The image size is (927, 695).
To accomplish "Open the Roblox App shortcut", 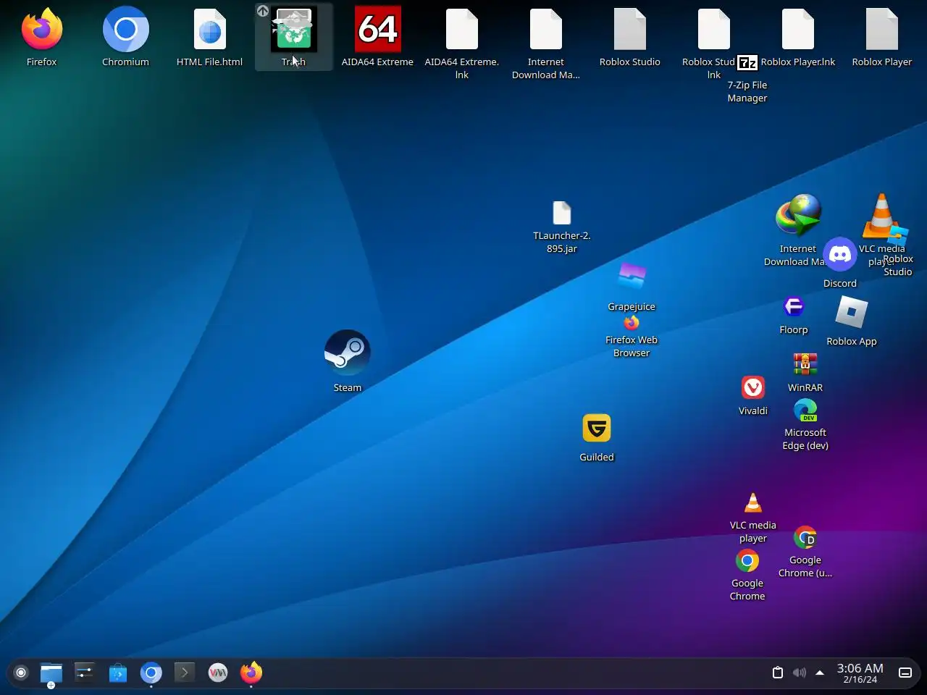I will click(852, 312).
